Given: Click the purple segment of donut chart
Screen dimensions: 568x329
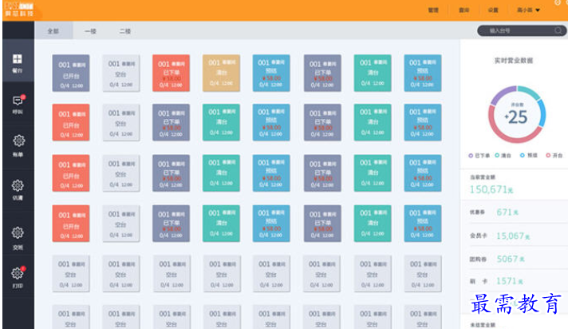Looking at the screenshot, I should point(501,93).
